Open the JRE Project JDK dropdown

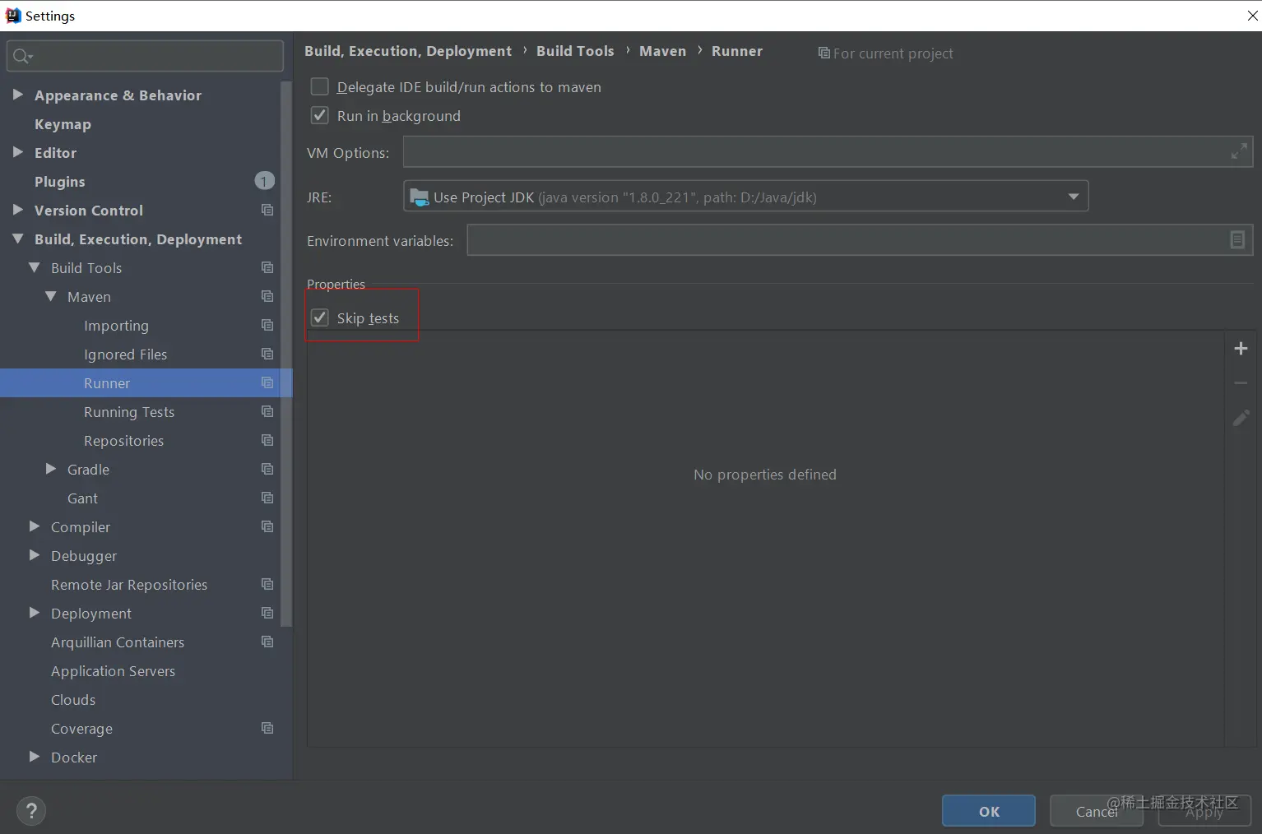pos(746,197)
